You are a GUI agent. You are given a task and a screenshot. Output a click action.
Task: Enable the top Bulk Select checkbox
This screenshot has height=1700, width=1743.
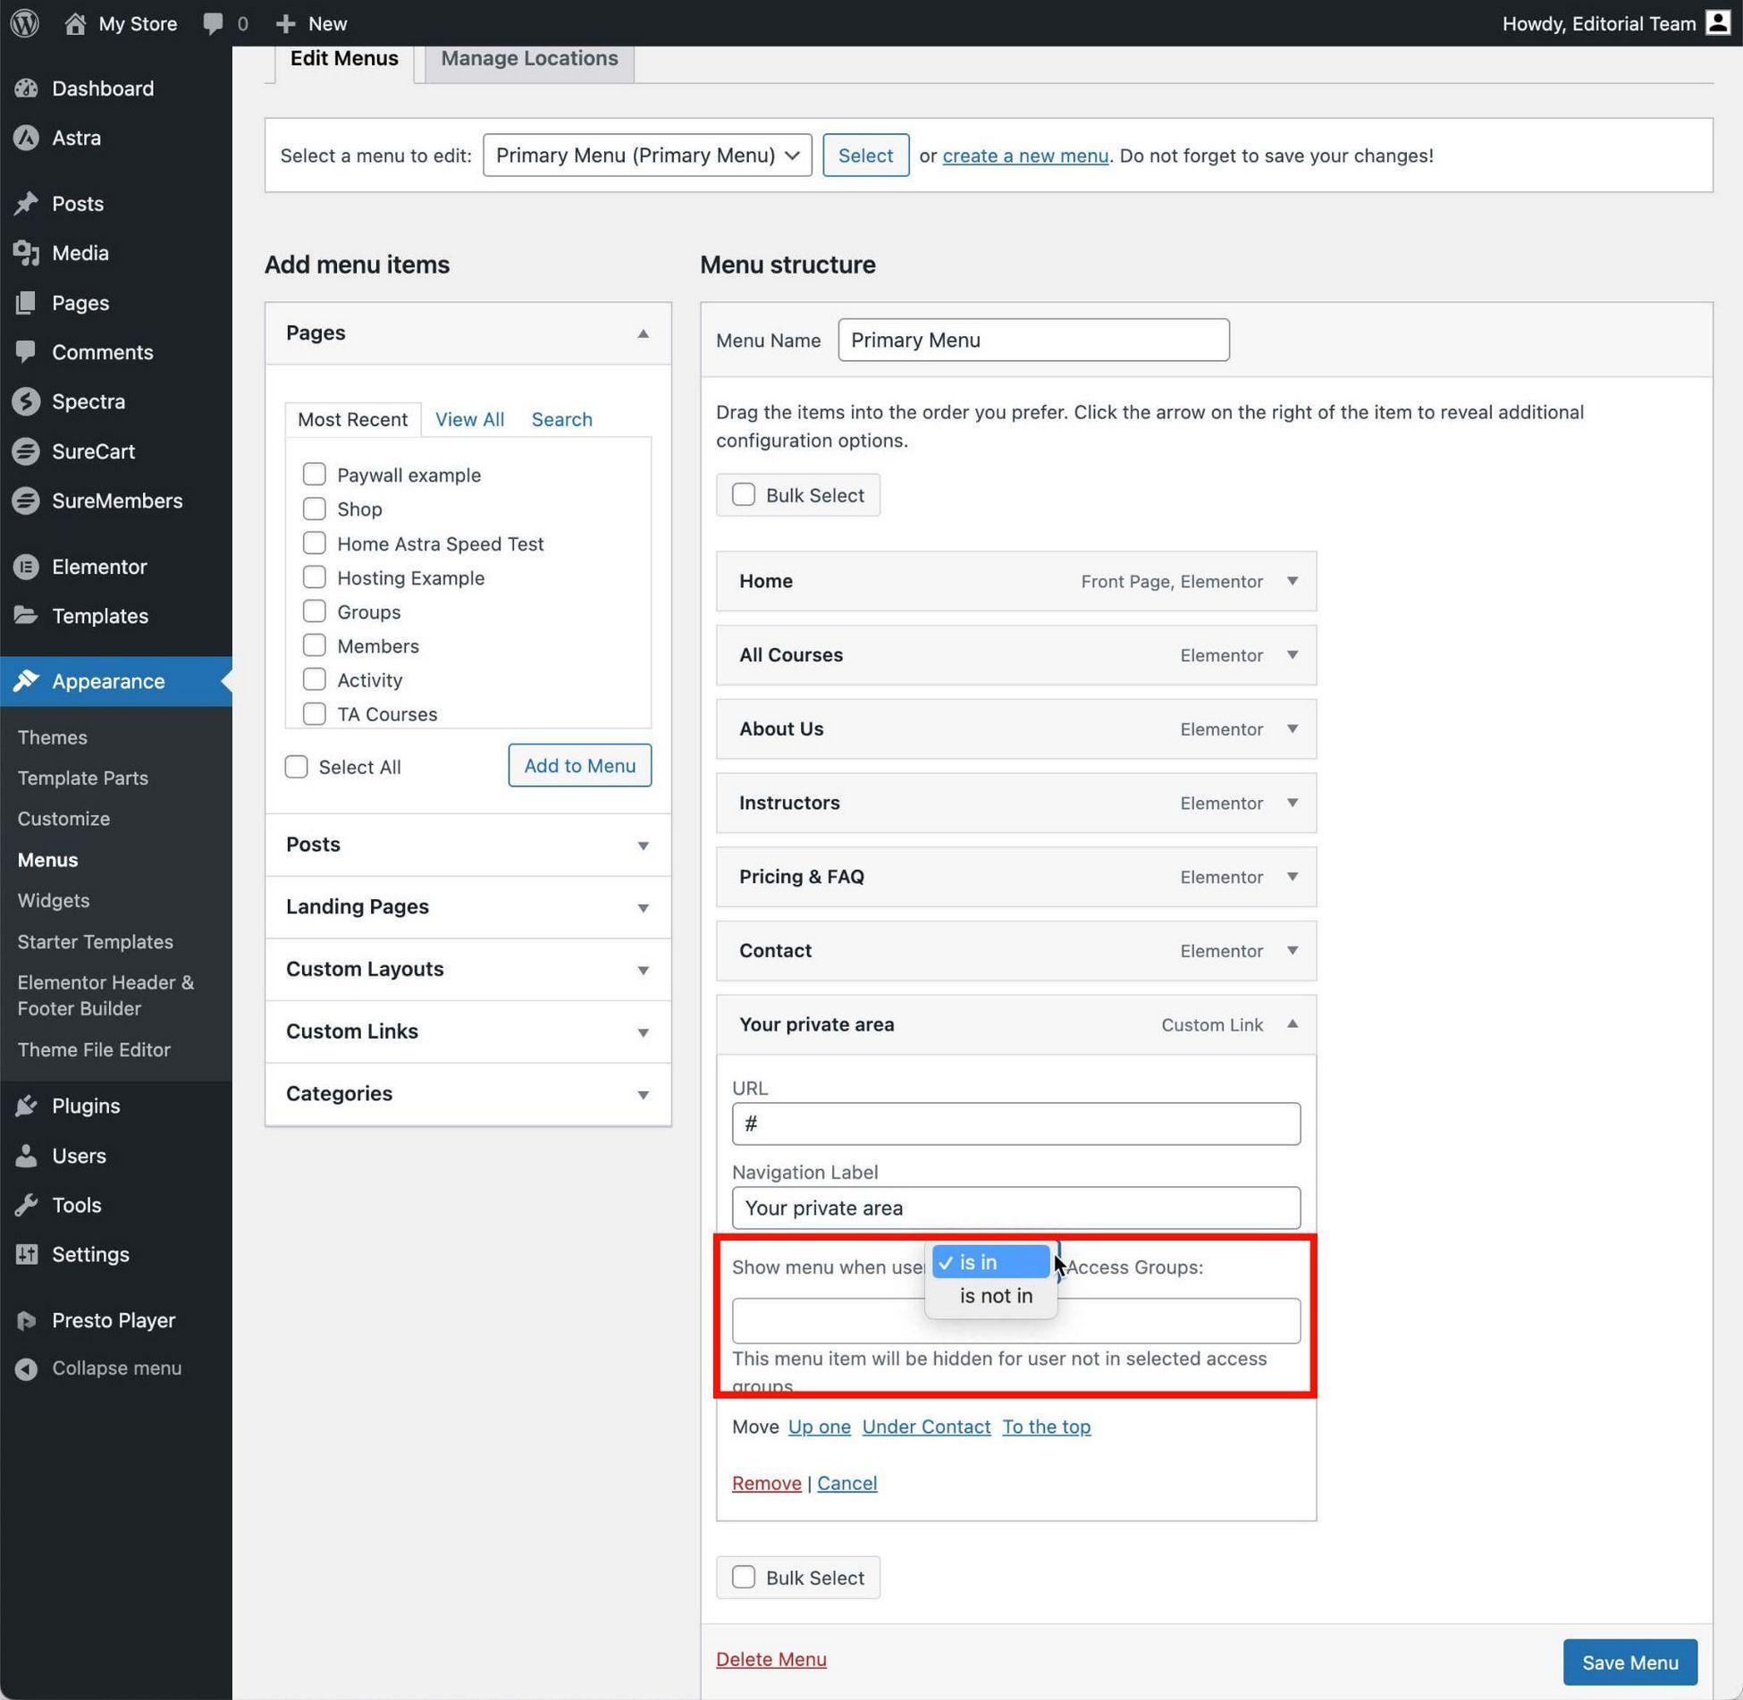point(744,495)
